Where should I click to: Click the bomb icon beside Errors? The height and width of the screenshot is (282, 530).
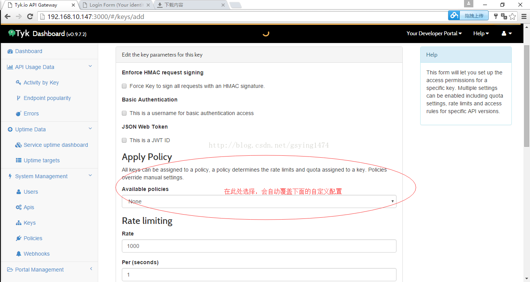(18, 113)
